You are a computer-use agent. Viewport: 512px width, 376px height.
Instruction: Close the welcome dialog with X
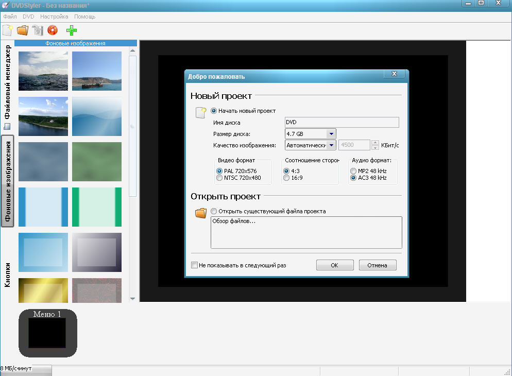coord(394,74)
